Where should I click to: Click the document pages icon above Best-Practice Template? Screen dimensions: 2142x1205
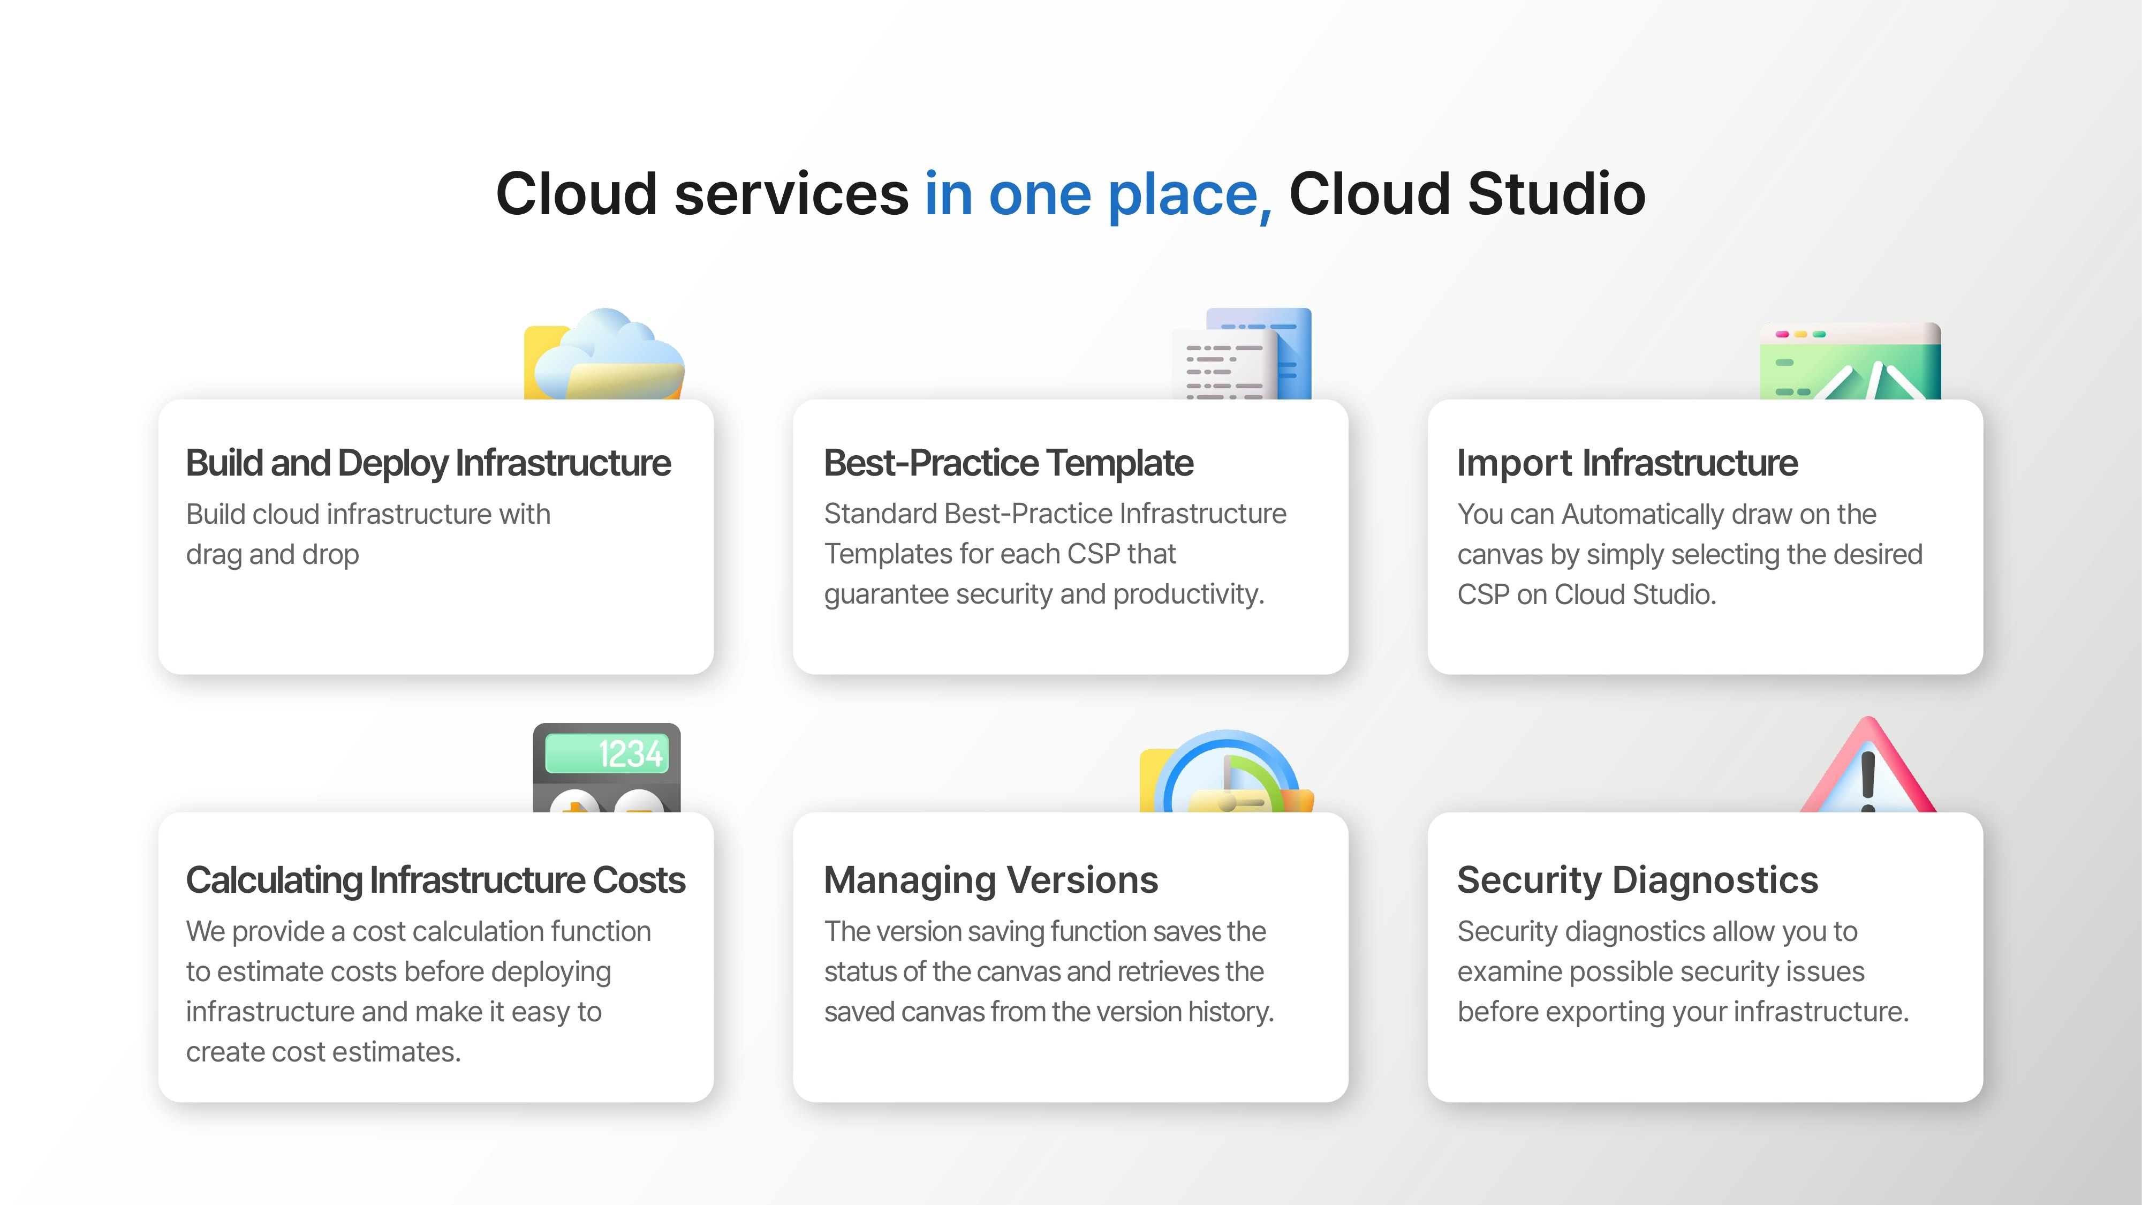point(1242,353)
